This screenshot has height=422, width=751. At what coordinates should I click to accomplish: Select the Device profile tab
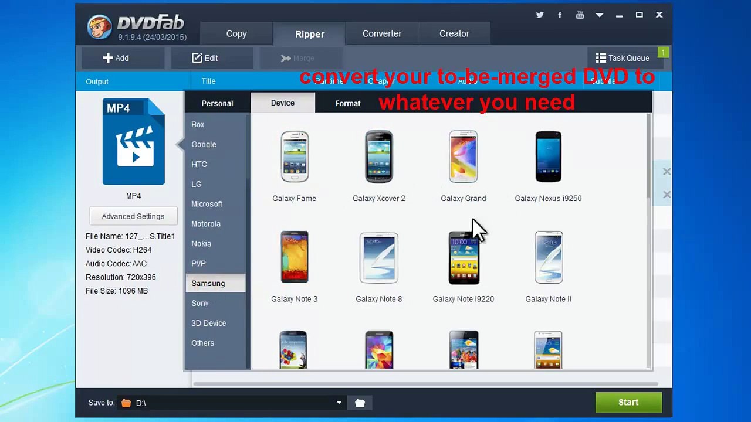click(283, 103)
